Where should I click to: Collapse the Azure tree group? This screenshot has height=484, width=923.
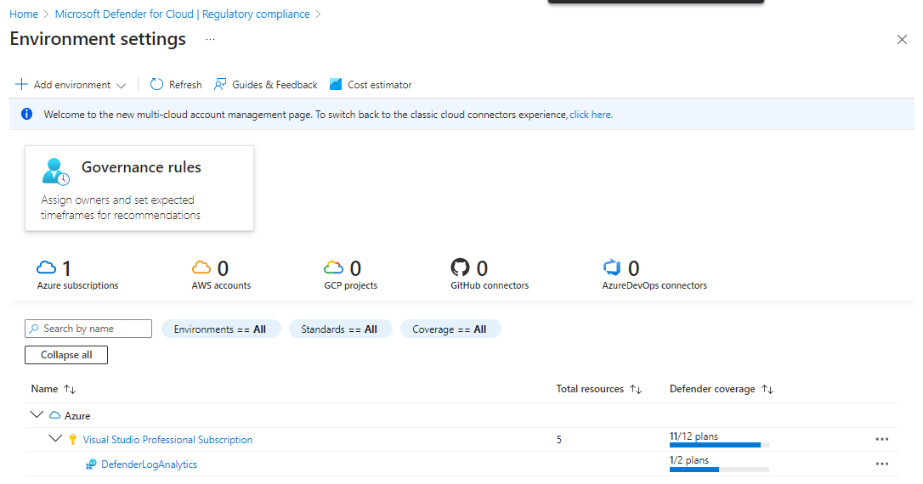click(x=36, y=415)
